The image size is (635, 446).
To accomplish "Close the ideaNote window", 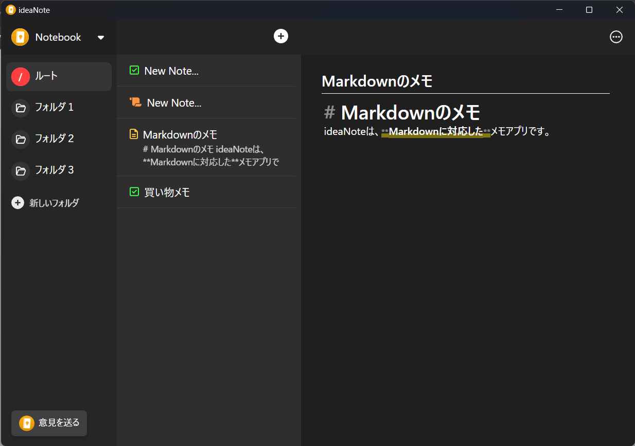I will tap(620, 10).
